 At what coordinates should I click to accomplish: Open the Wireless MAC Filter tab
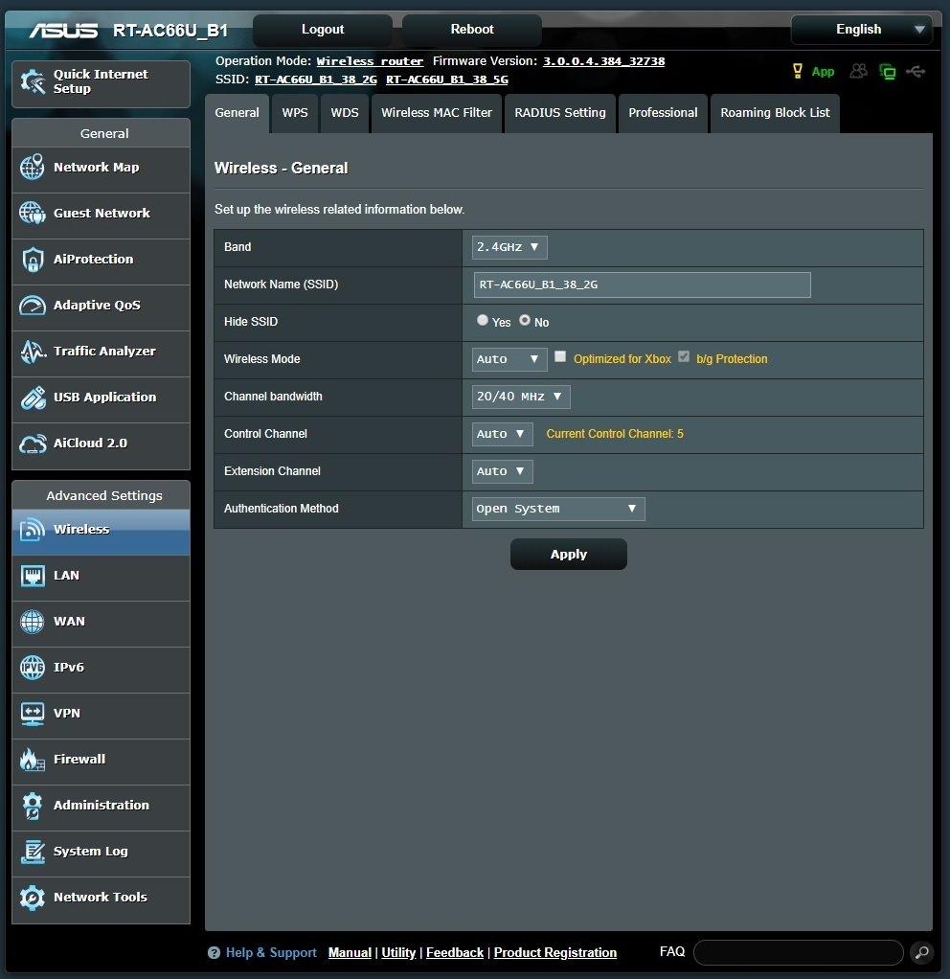437,113
